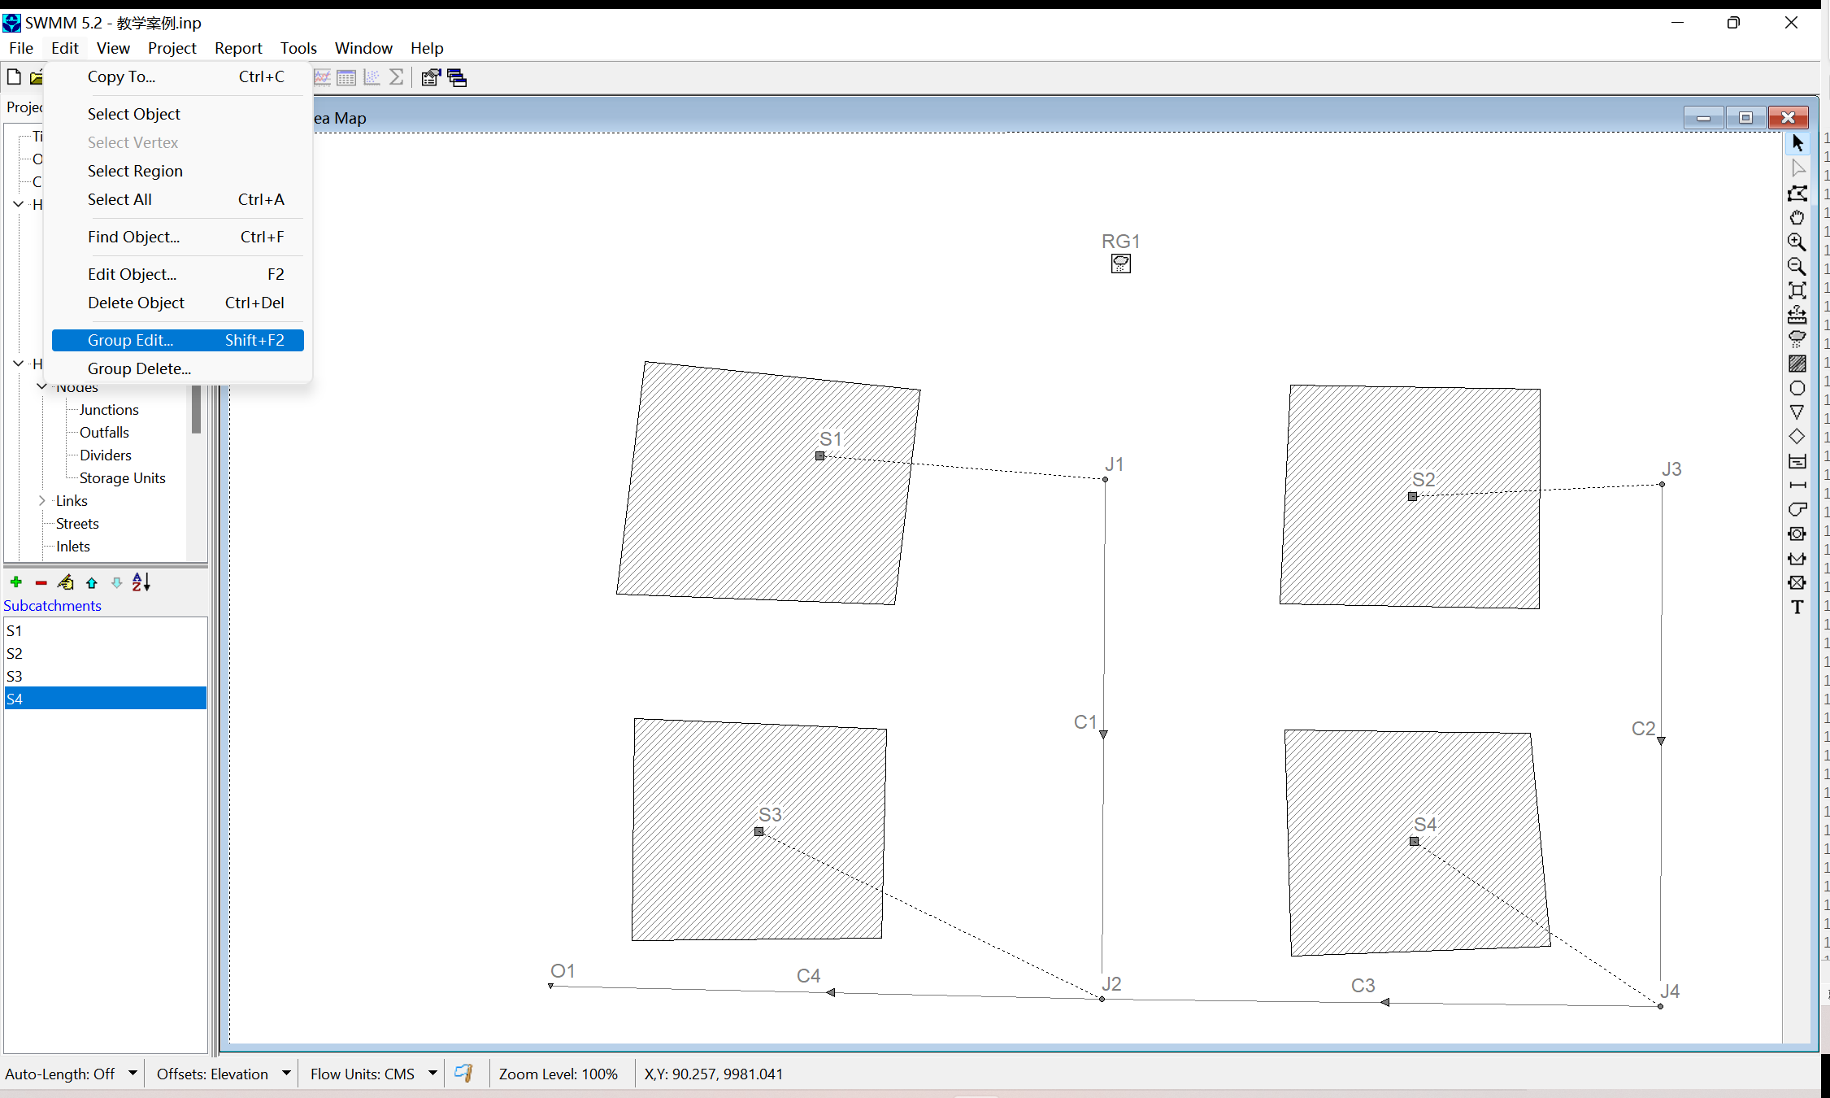Click the Select Region polygon tool
The width and height of the screenshot is (1830, 1098).
pyautogui.click(x=1797, y=193)
